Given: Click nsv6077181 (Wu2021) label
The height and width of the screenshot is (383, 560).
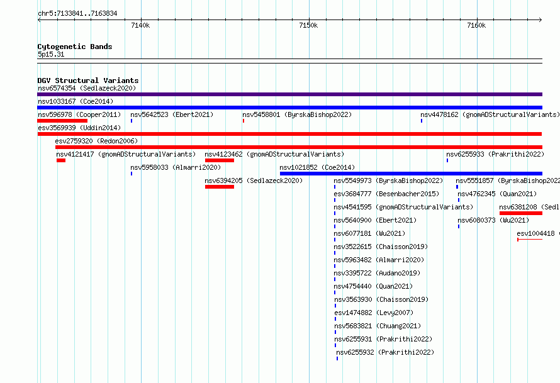Looking at the screenshot, I should click(369, 233).
